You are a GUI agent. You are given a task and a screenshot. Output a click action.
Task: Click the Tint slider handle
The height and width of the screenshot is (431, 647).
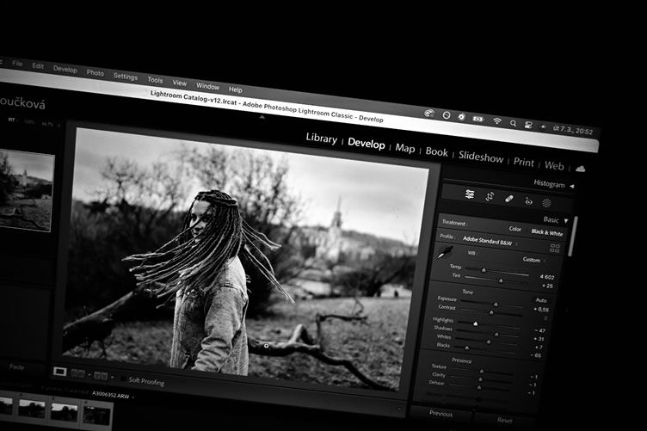click(501, 280)
